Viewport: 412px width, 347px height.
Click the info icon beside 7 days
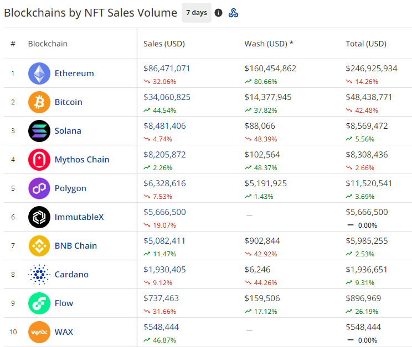(x=219, y=13)
